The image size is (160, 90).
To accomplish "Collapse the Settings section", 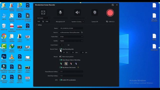I will [39, 25].
